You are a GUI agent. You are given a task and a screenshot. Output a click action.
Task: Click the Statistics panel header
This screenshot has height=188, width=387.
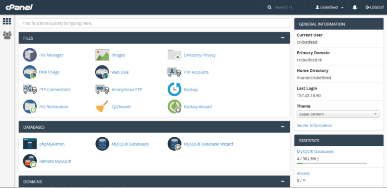(x=339, y=141)
